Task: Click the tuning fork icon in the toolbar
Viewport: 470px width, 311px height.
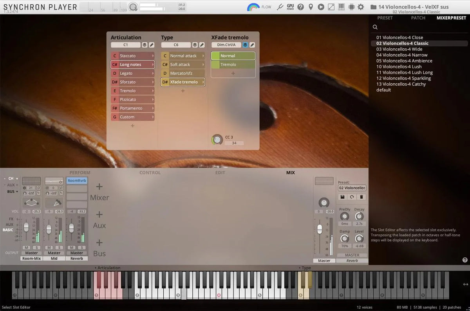Action: coord(281,7)
